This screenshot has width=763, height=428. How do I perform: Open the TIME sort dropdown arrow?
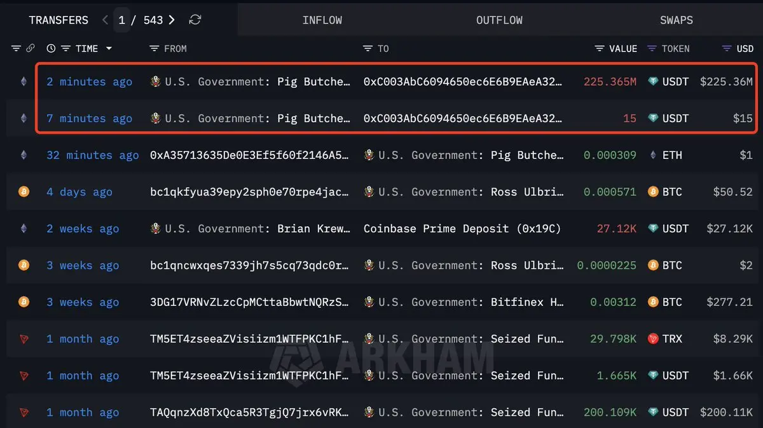(109, 48)
